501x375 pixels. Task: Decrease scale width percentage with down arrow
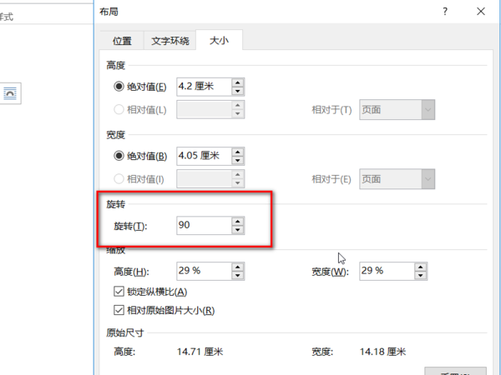[x=422, y=275]
